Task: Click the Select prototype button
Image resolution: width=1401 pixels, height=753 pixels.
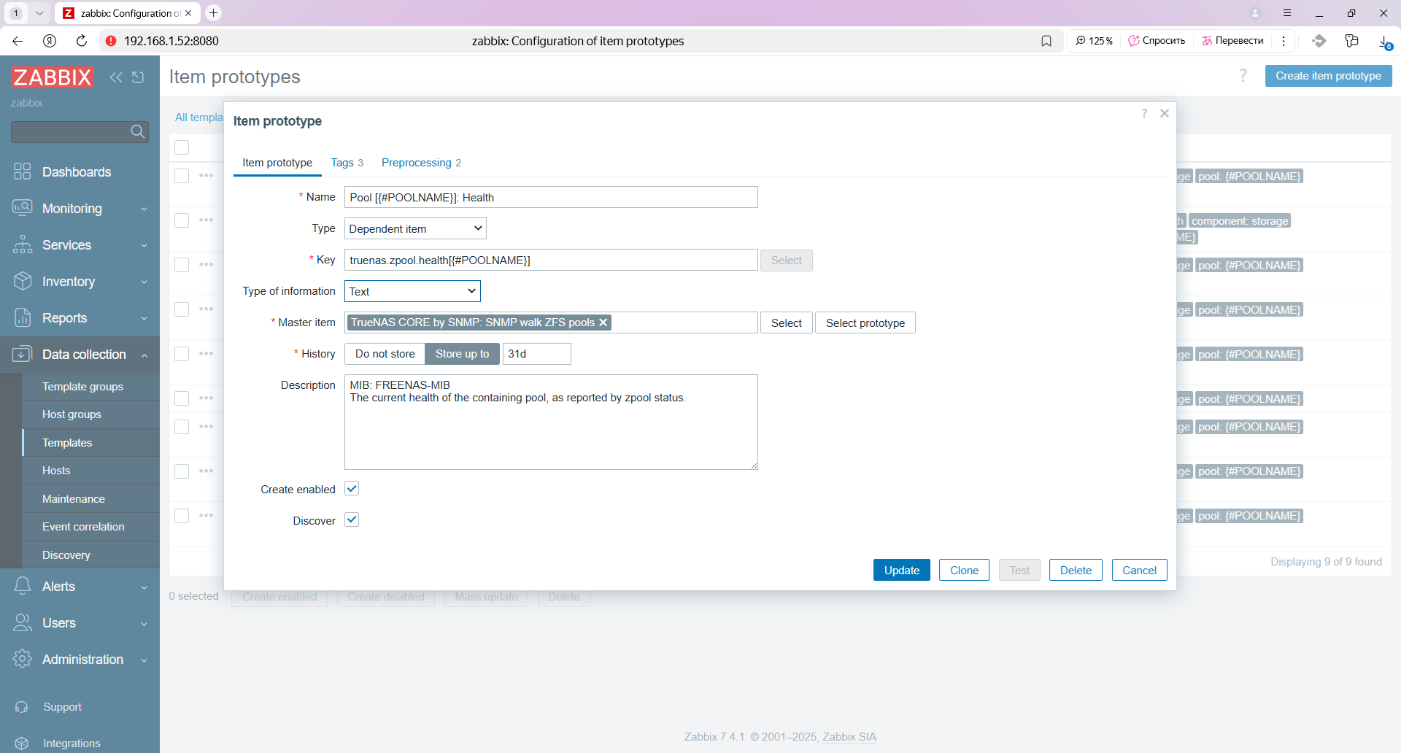Action: click(865, 323)
